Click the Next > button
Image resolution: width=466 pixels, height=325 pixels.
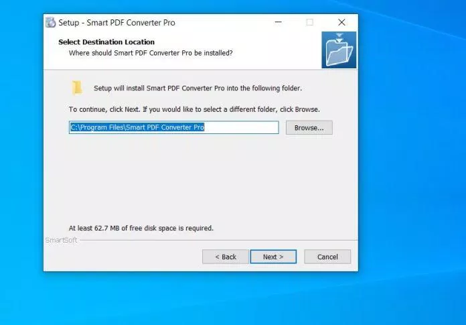(x=273, y=257)
